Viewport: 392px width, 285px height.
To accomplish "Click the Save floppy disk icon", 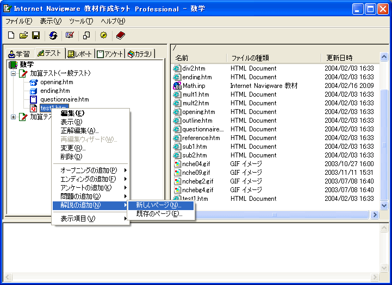I will pos(36,35).
